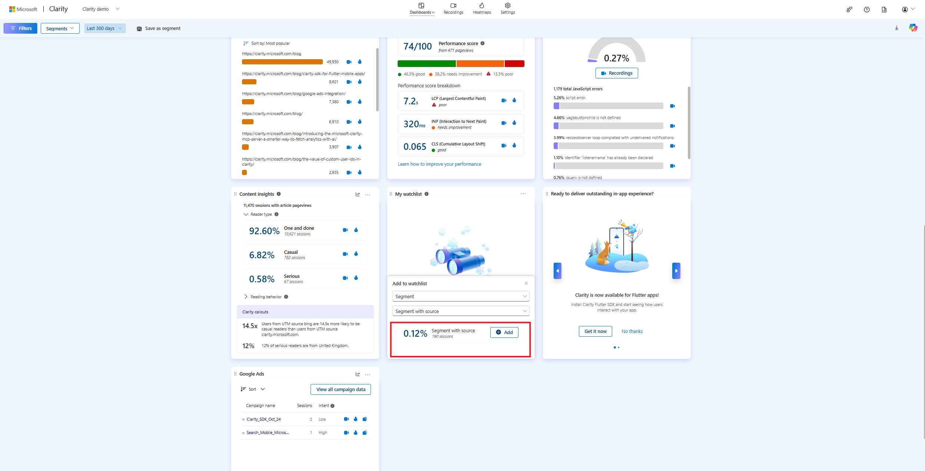This screenshot has height=471, width=925.
Task: Close the Add to watchlist panel
Action: [x=526, y=283]
